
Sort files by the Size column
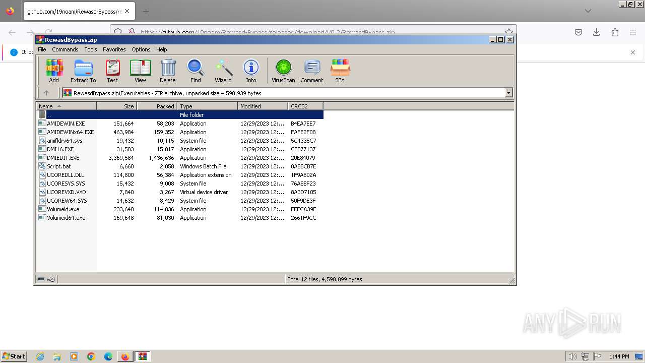pos(116,106)
